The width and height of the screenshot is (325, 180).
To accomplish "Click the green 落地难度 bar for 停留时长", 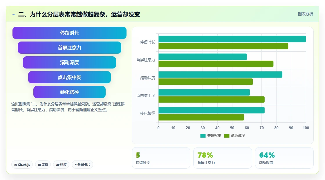I will 223,46.
